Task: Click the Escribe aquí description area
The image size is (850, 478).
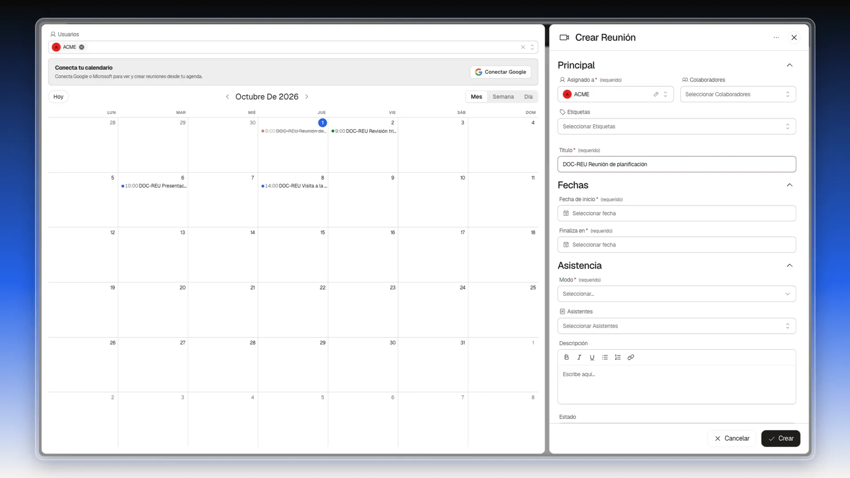Action: pos(676,385)
